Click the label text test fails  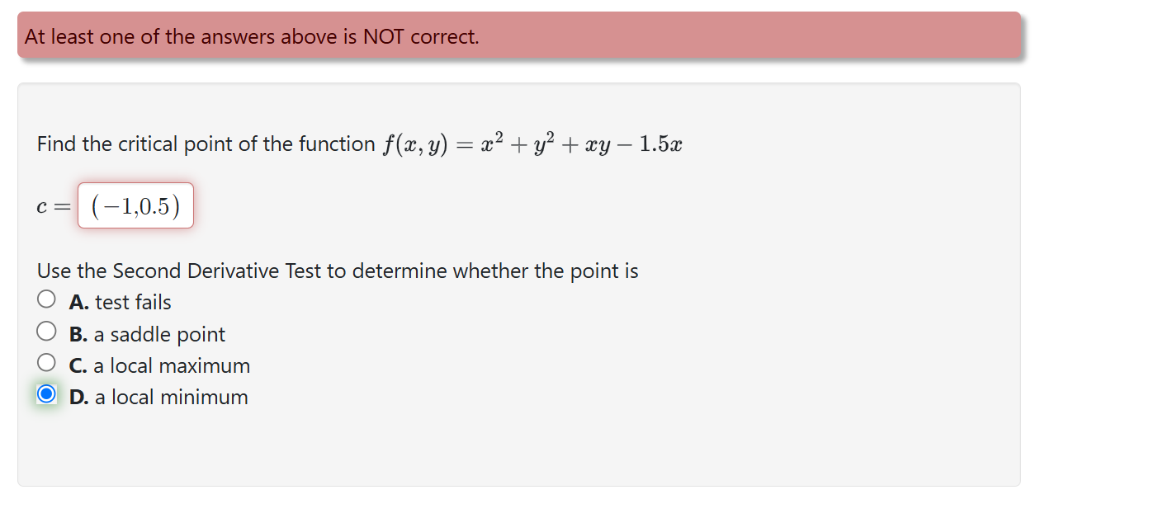132,302
